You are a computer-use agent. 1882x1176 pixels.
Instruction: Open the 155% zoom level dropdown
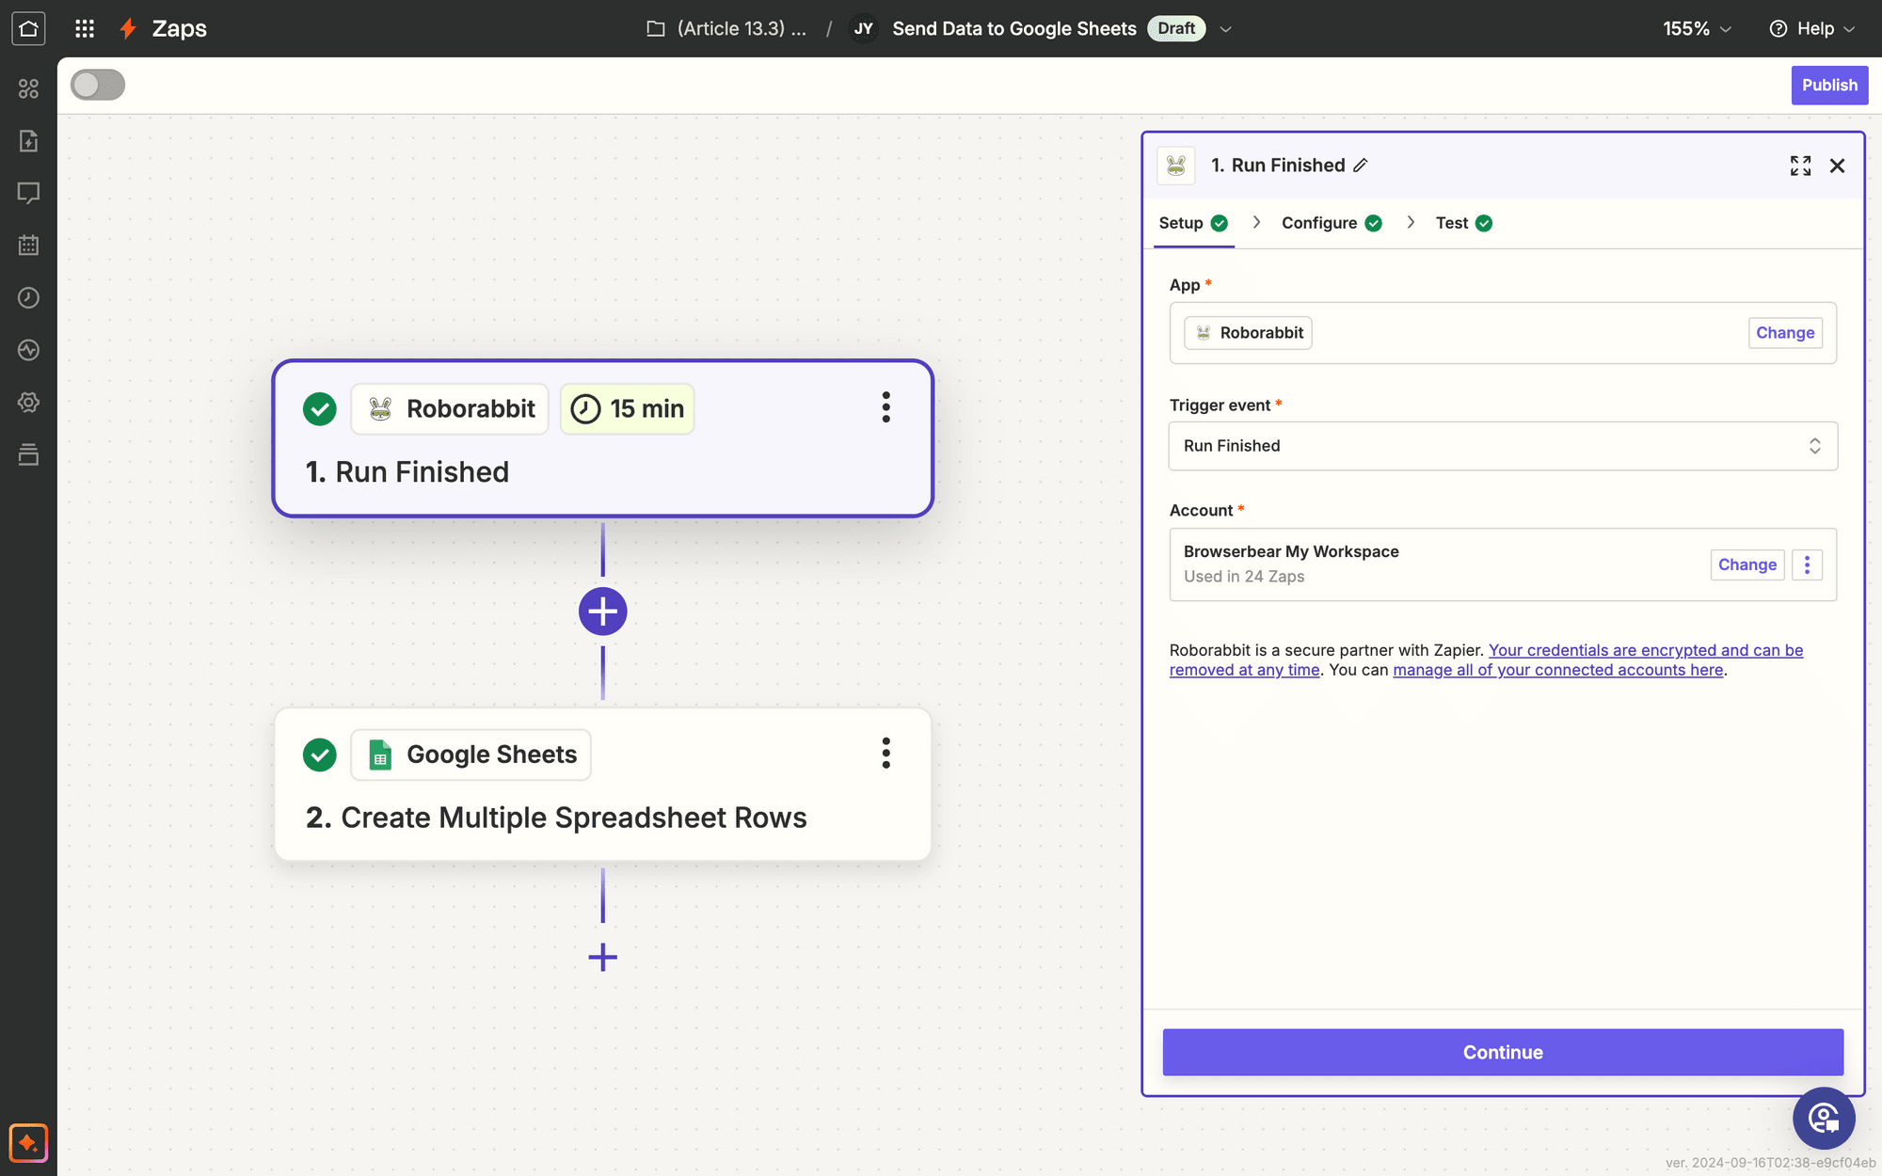pos(1696,28)
